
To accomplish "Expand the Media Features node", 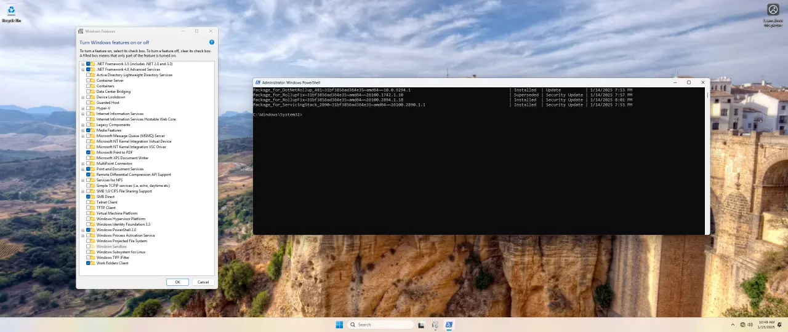I will point(83,130).
